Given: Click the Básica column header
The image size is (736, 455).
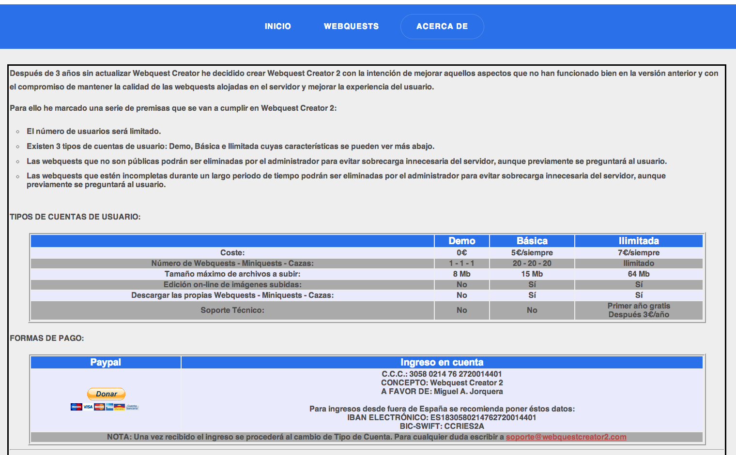Looking at the screenshot, I should point(532,241).
